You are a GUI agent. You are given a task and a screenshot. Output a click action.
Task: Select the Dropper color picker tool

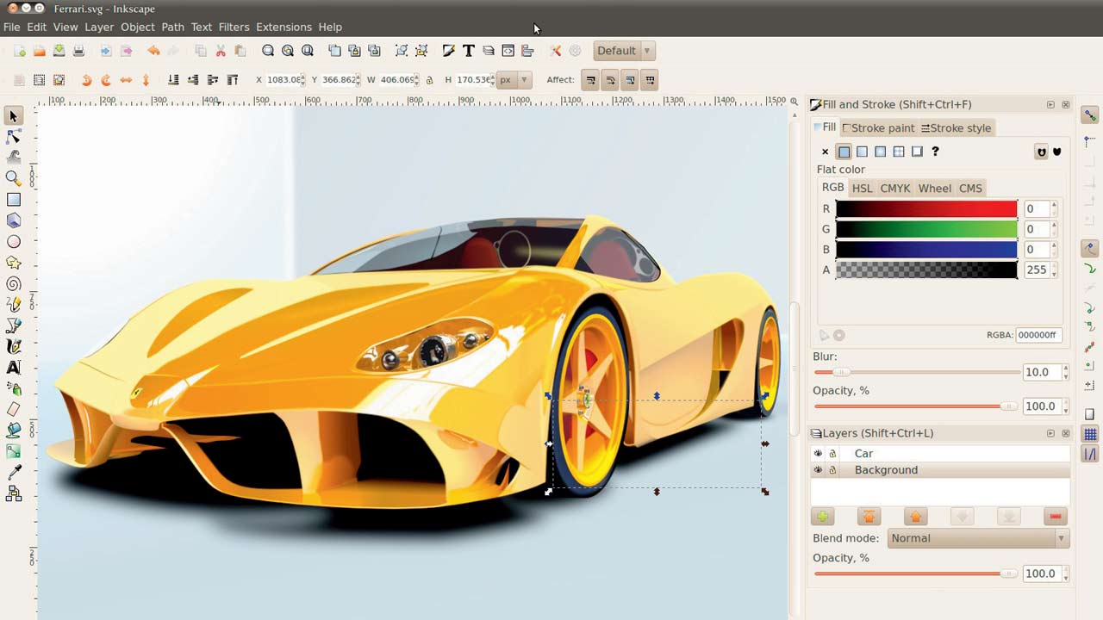[14, 472]
